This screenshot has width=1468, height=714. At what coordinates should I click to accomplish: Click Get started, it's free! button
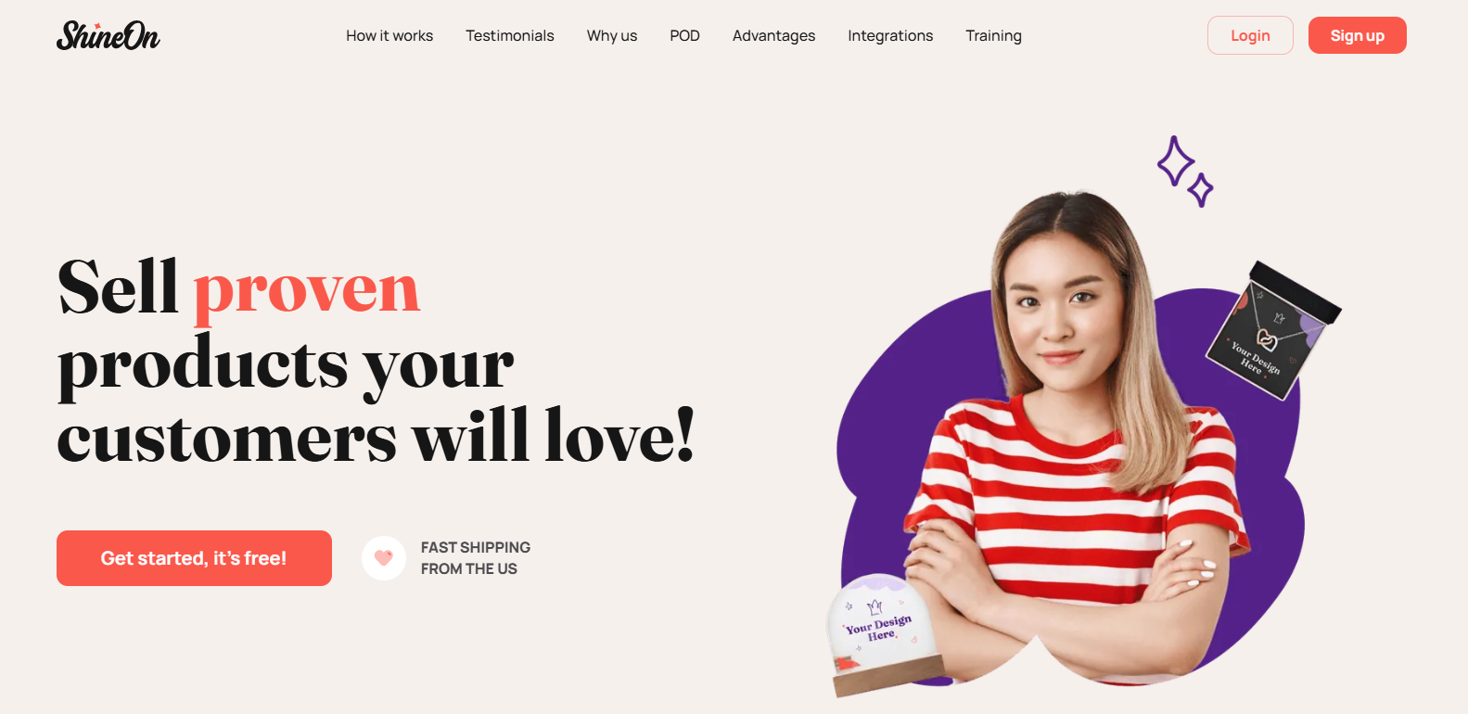[194, 558]
